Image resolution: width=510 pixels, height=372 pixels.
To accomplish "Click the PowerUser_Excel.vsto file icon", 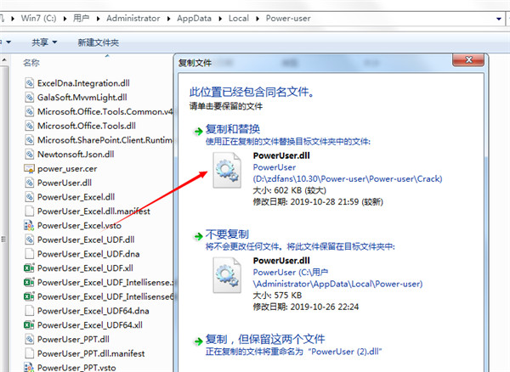I will [29, 225].
